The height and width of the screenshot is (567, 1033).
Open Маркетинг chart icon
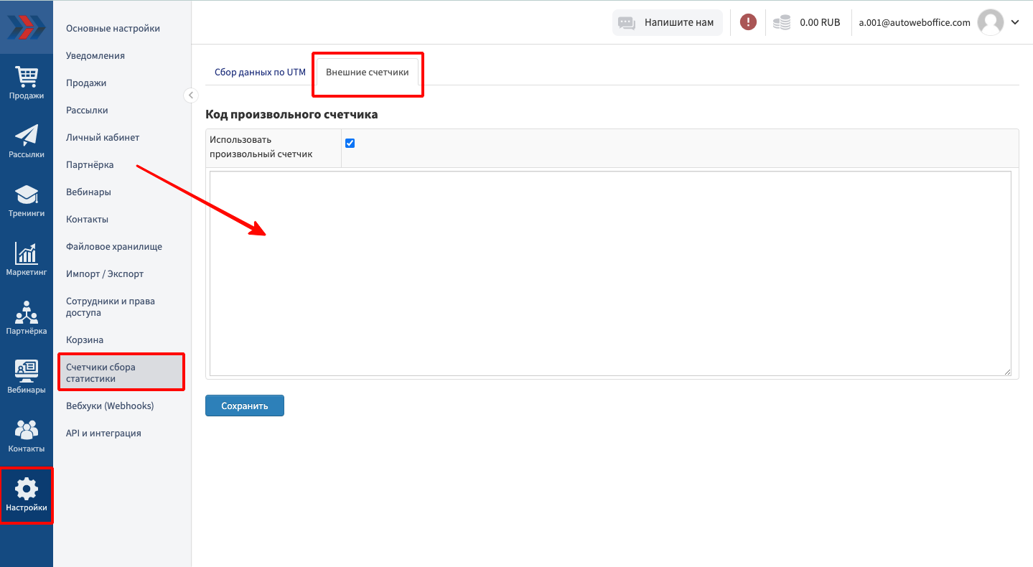[27, 254]
